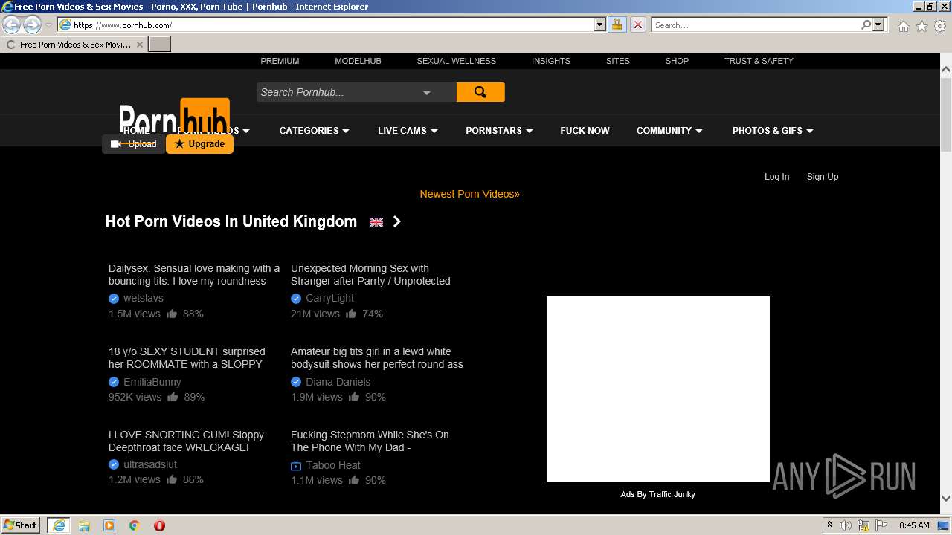Show hidden tray icons arrow

click(x=829, y=525)
